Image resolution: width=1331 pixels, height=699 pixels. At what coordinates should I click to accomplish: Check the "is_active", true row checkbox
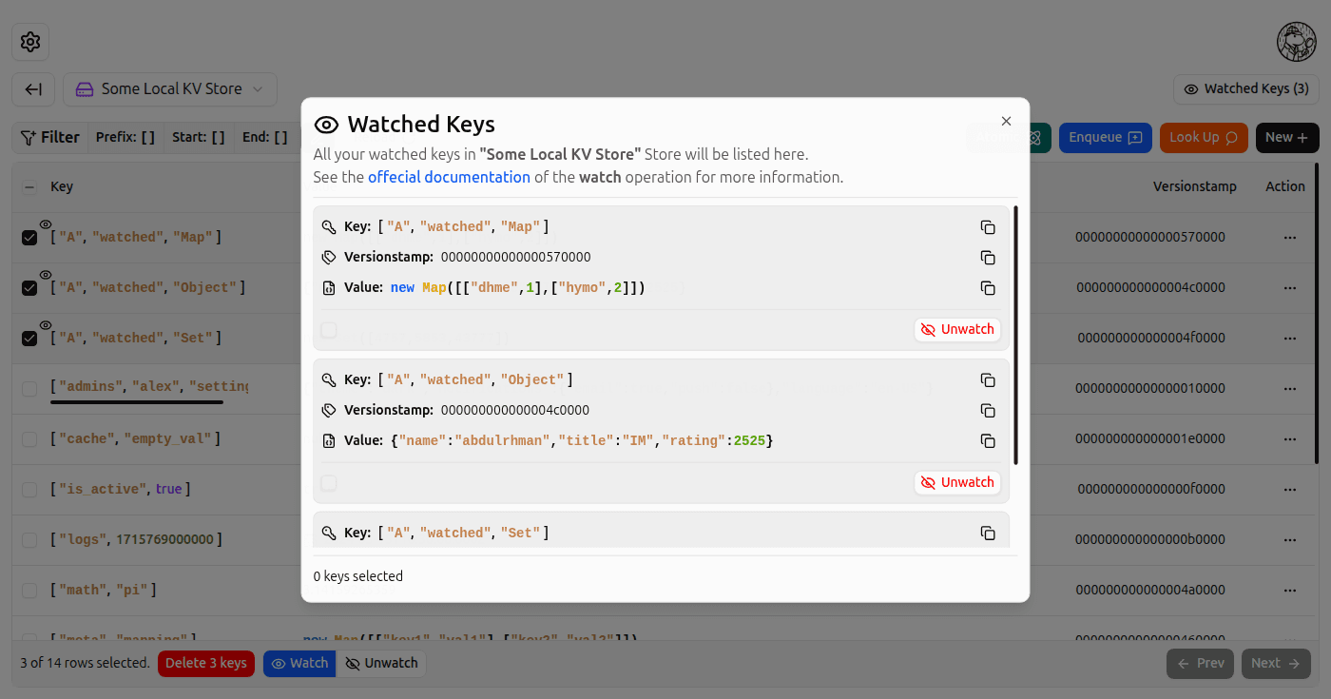coord(29,490)
